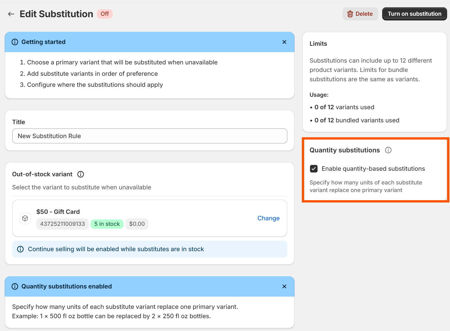Uncheck Enable quantity-based substitutions checkbox
This screenshot has height=331, width=450.
(314, 169)
